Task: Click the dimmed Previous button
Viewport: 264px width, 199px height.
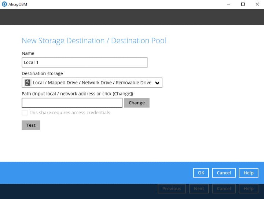Action: tap(172, 189)
